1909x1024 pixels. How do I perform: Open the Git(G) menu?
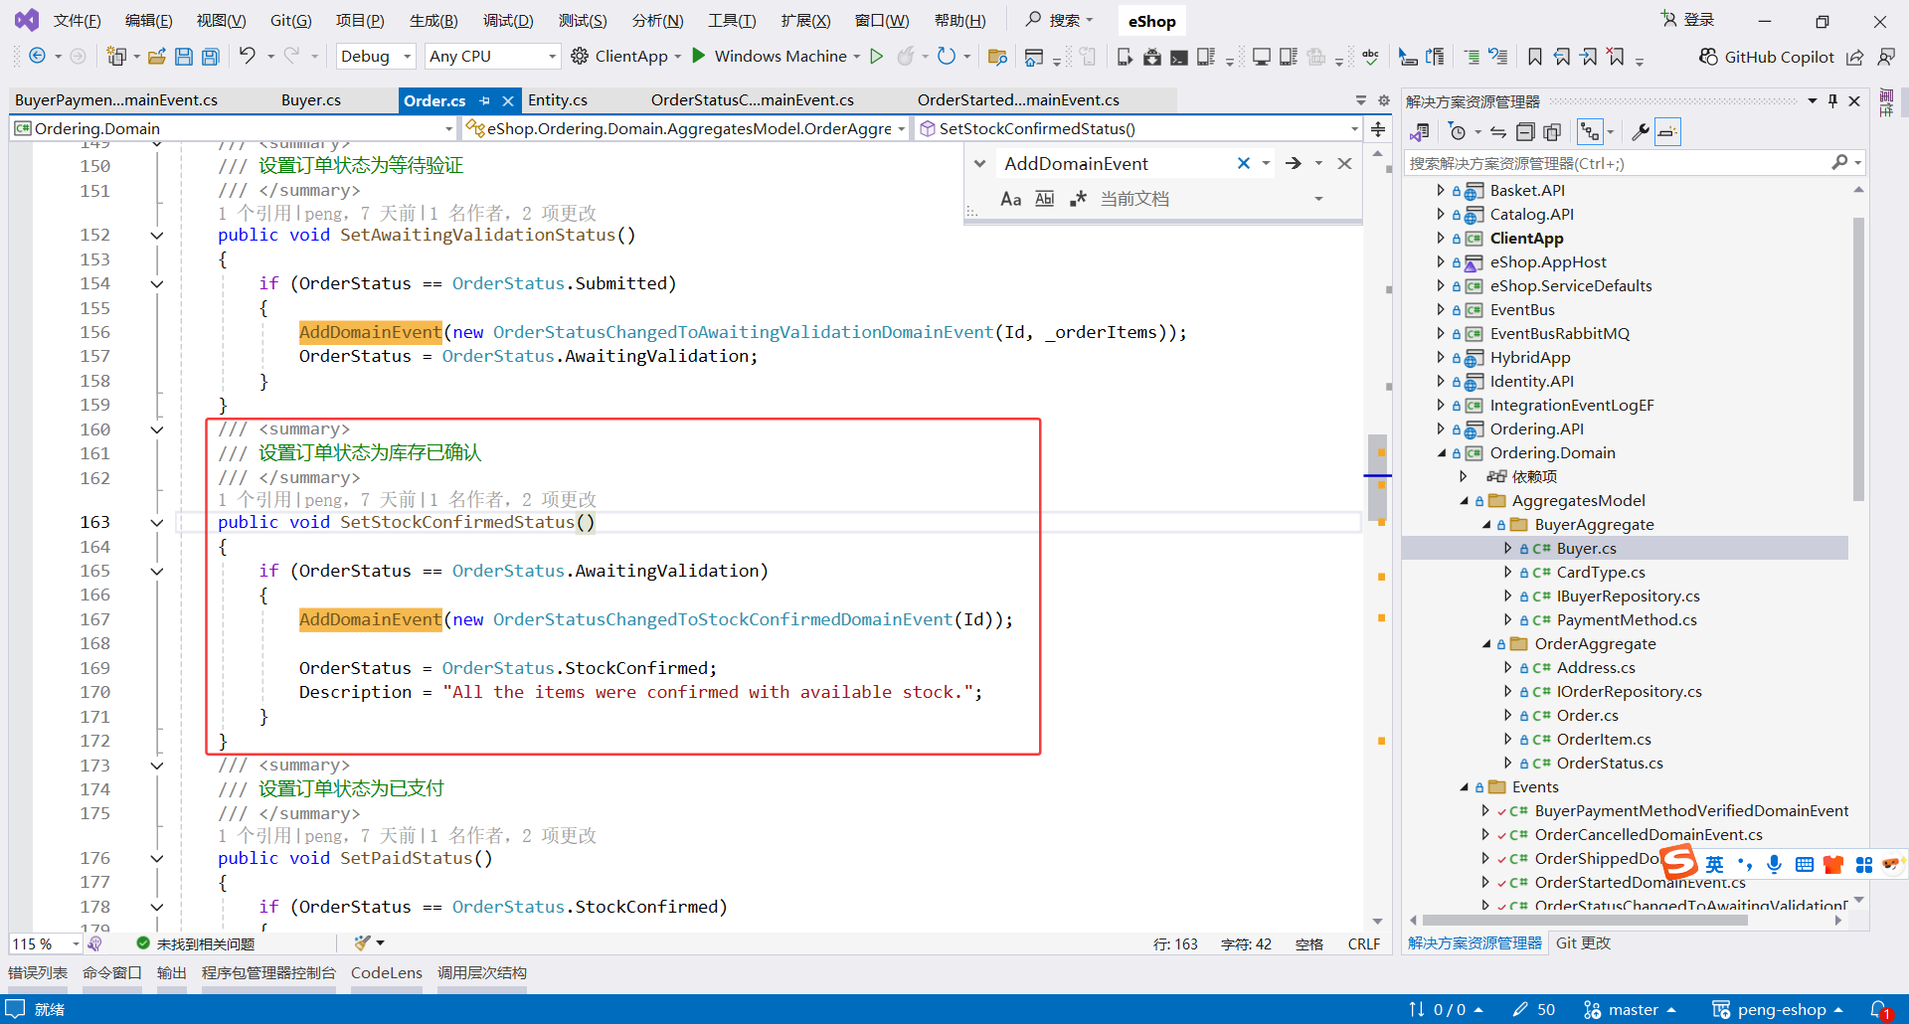[290, 21]
